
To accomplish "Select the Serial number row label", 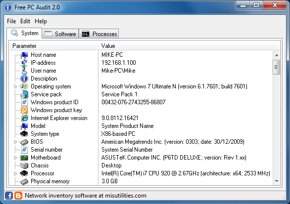I will [47, 150].
